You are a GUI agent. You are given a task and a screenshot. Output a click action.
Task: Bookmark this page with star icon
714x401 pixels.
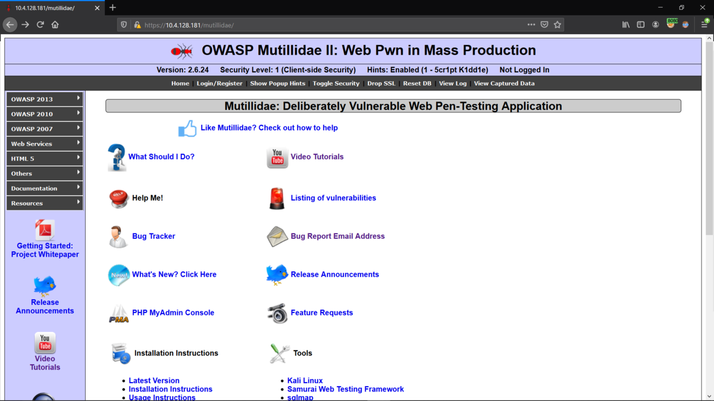coord(558,25)
